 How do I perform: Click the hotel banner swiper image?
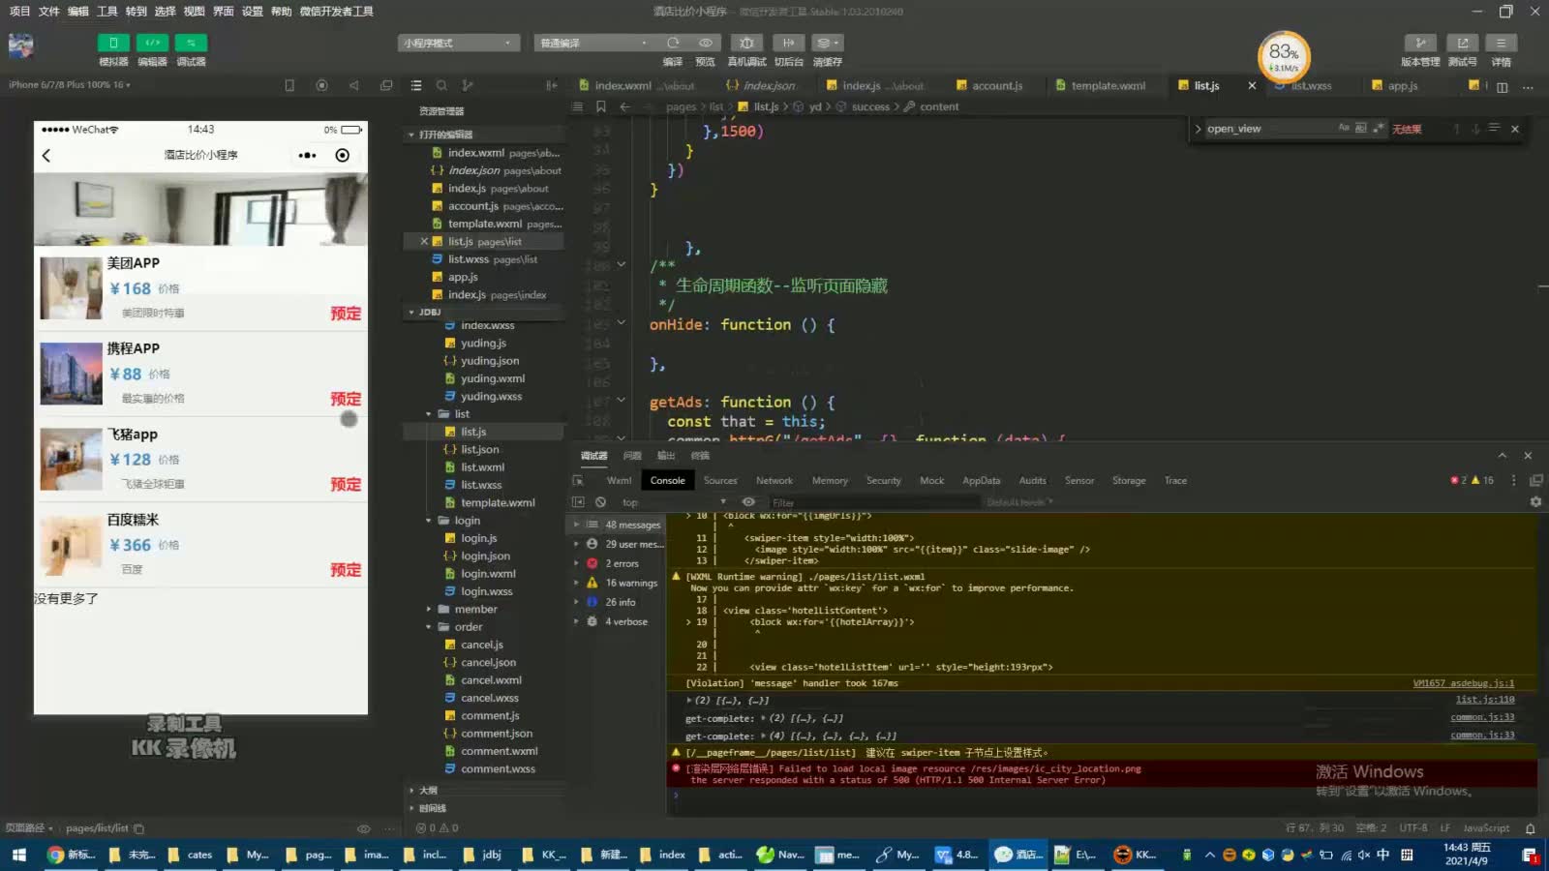pos(200,209)
